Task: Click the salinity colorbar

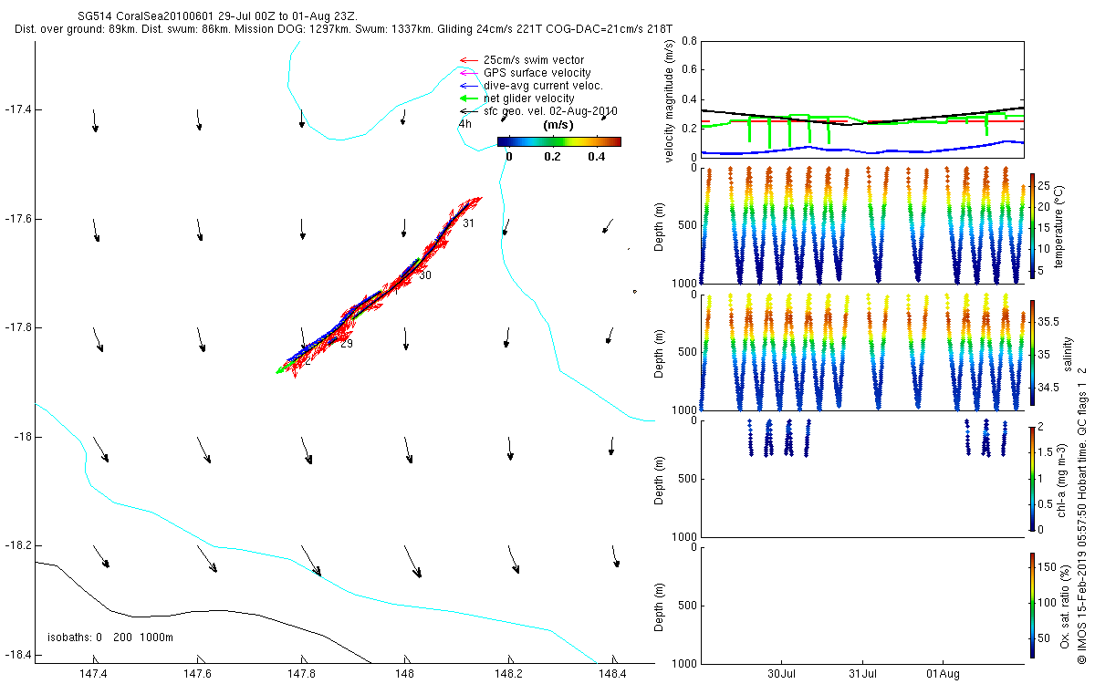Action: coord(1031,352)
